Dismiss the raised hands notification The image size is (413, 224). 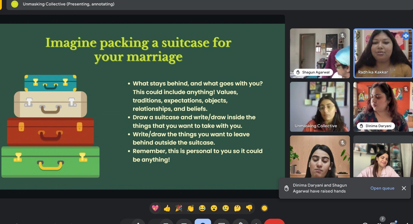click(404, 188)
